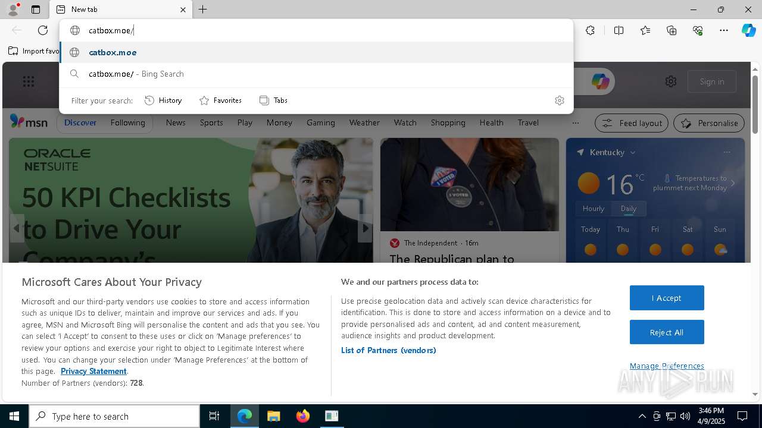Viewport: 762px width, 428px height.
Task: Open the Watch category
Action: tap(405, 122)
